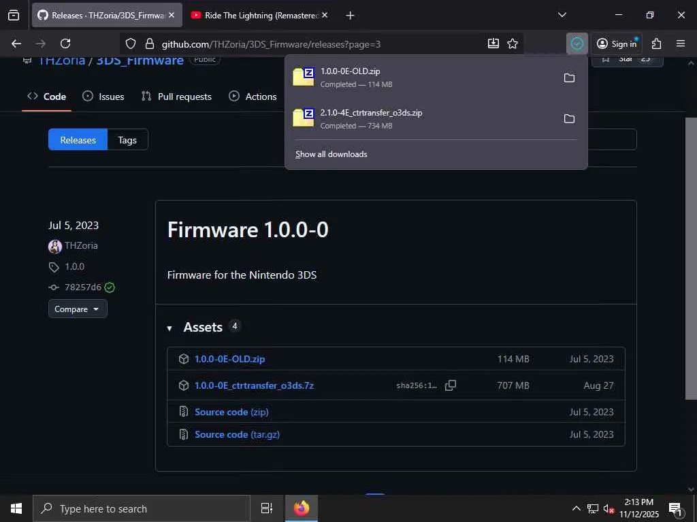Open the Pull requests tab
697x522 pixels.
tap(176, 97)
